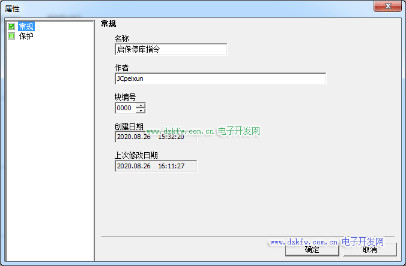Click the 名称 field containing 启保停库指令
Image resolution: width=406 pixels, height=266 pixels.
tap(171, 50)
